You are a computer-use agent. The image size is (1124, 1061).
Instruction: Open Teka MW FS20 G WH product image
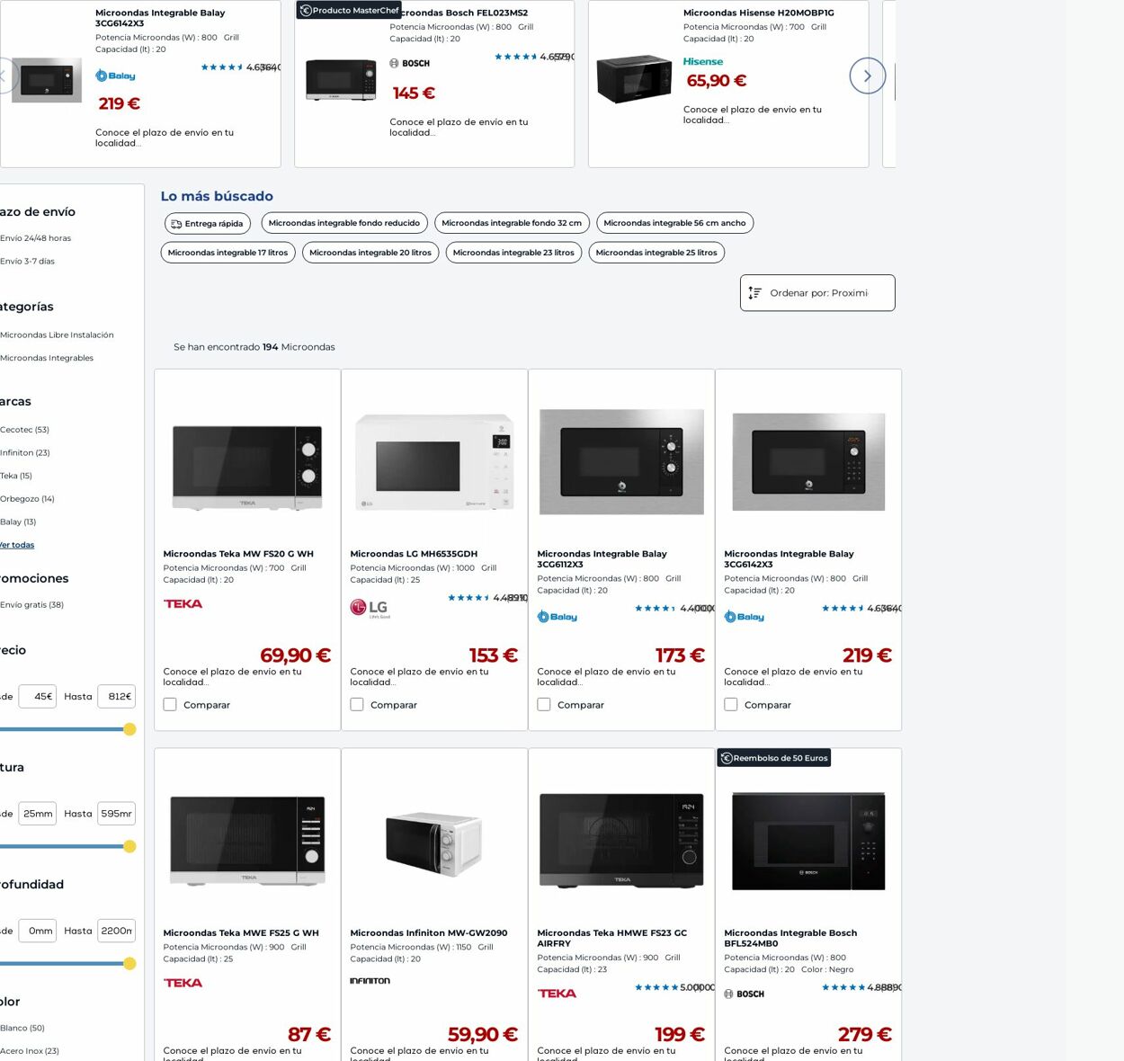click(x=247, y=468)
